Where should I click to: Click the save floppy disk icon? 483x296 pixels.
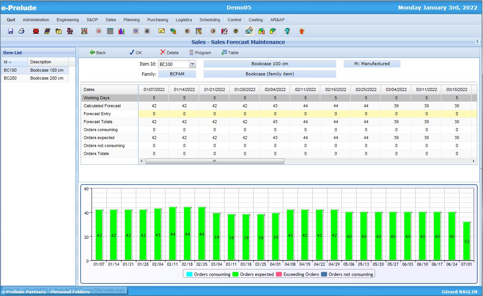click(x=10, y=31)
